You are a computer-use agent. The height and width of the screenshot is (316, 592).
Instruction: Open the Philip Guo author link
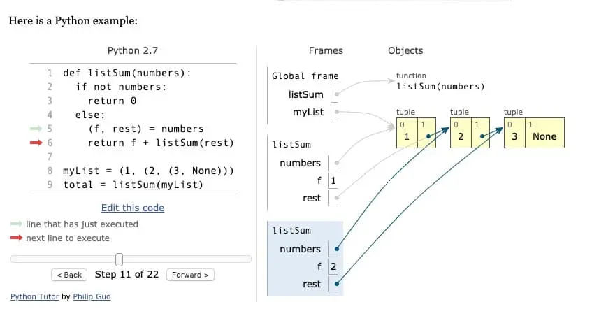coord(92,296)
